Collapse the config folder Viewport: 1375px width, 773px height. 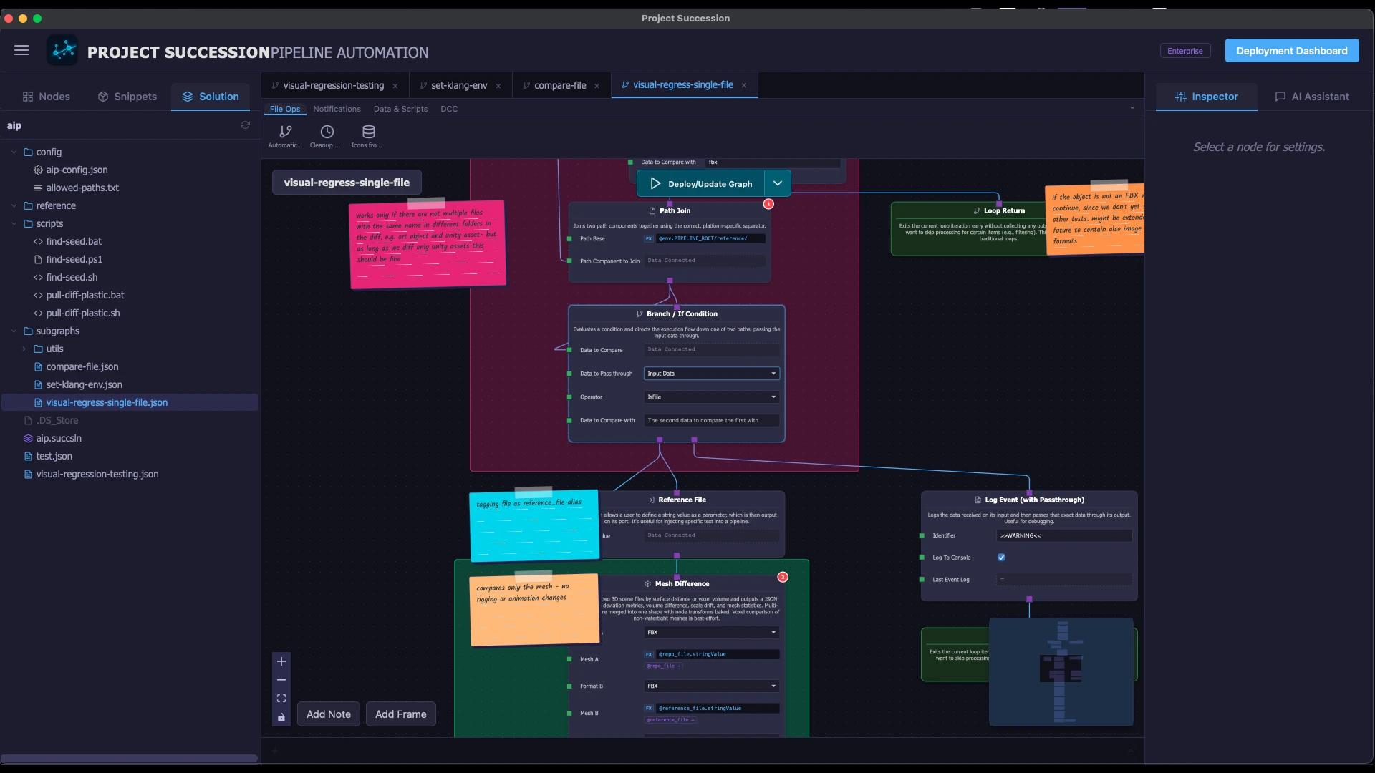tap(14, 152)
